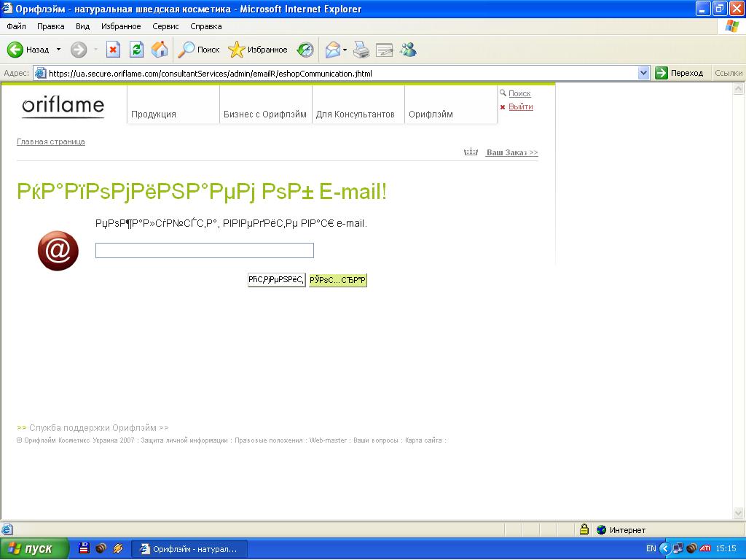Click the e-mail input field

click(x=204, y=251)
